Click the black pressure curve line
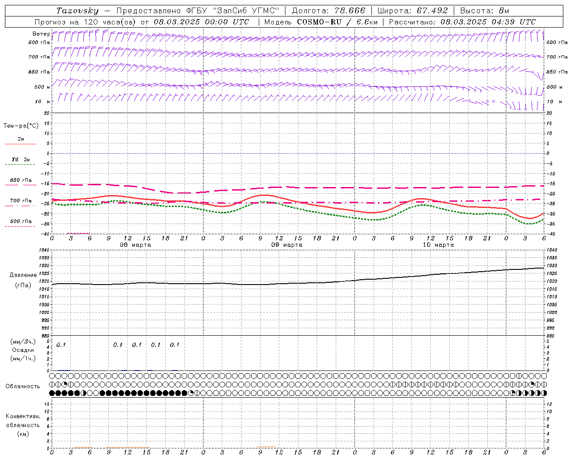 [x=298, y=283]
